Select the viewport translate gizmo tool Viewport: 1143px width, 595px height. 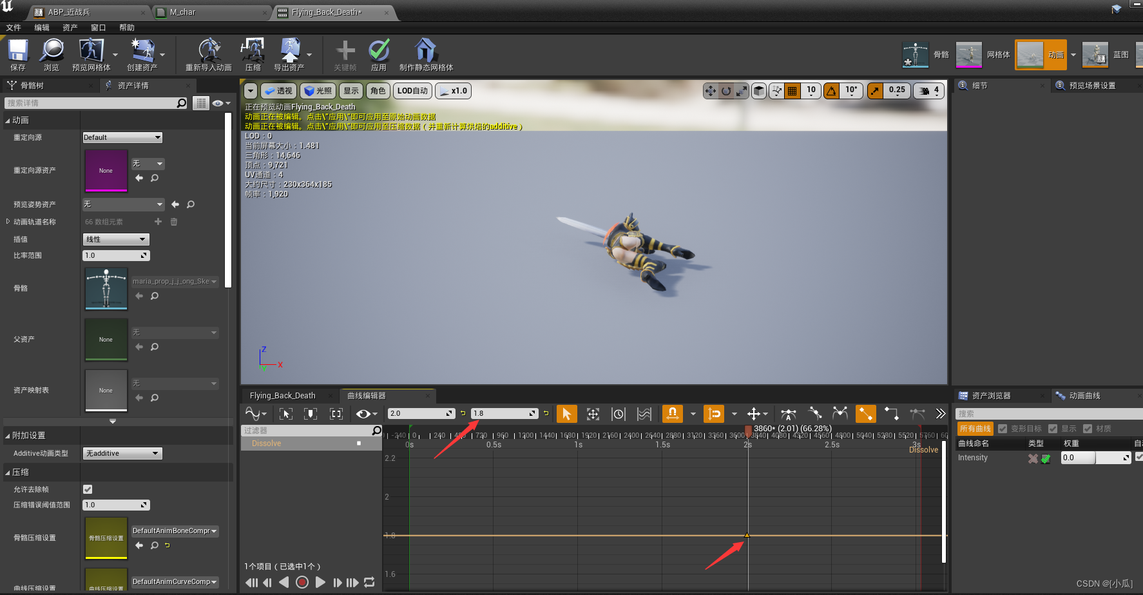(711, 91)
